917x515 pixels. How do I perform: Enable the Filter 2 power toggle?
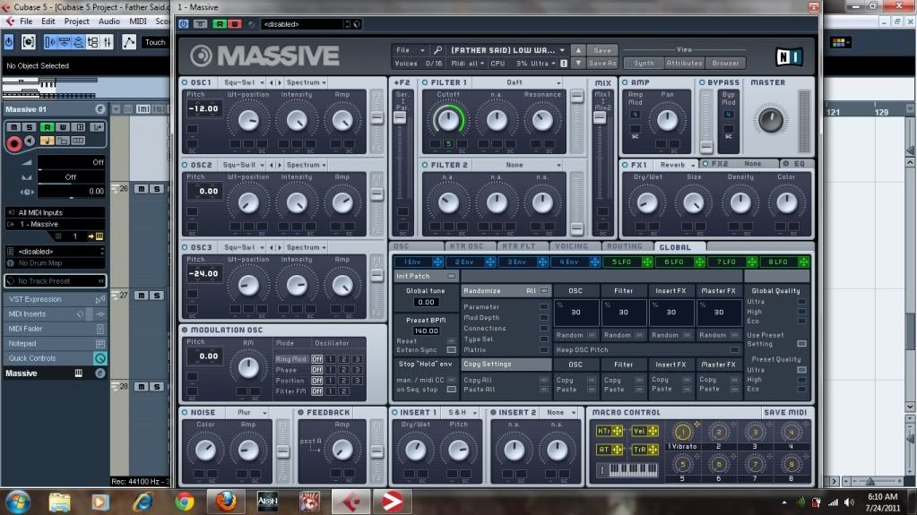coord(425,165)
